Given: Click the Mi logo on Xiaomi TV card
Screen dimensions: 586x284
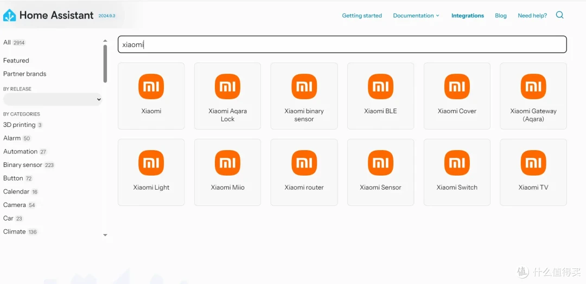Looking at the screenshot, I should click(x=533, y=163).
